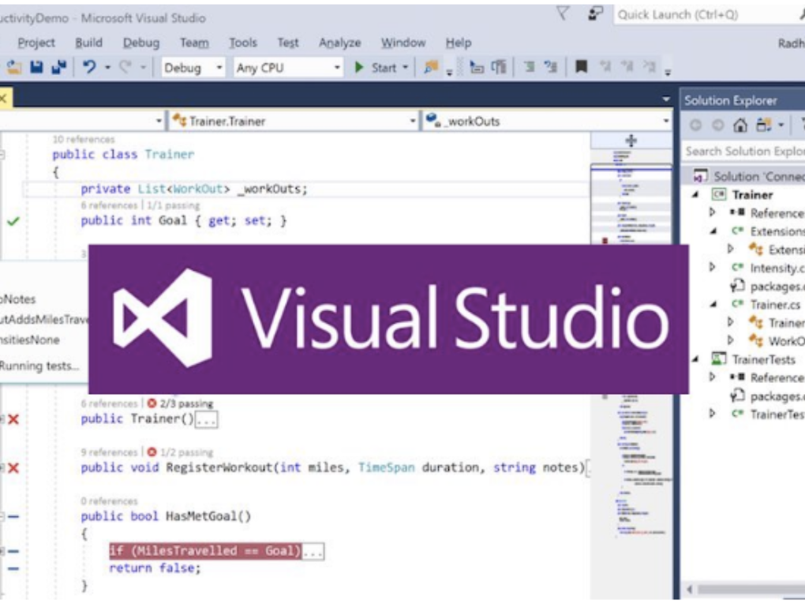805x604 pixels.
Task: Expand the collapsed Trainer() constructor body
Action: (x=206, y=420)
